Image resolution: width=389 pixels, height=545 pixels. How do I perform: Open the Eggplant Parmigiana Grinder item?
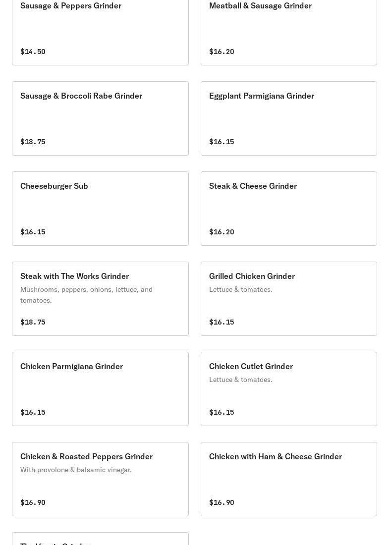point(288,118)
